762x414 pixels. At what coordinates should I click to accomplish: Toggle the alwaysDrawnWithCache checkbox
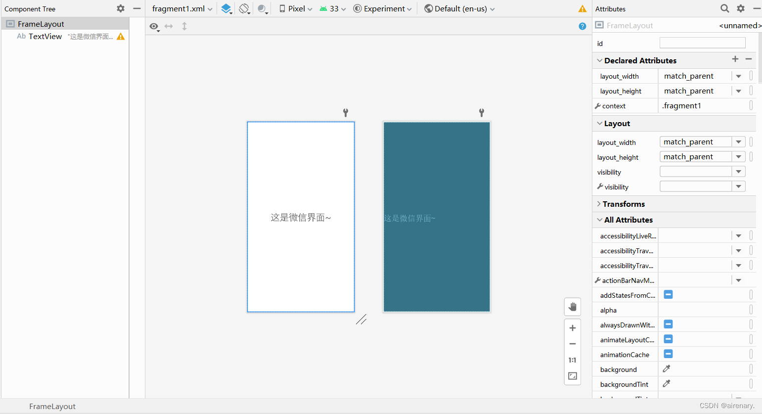tap(668, 324)
